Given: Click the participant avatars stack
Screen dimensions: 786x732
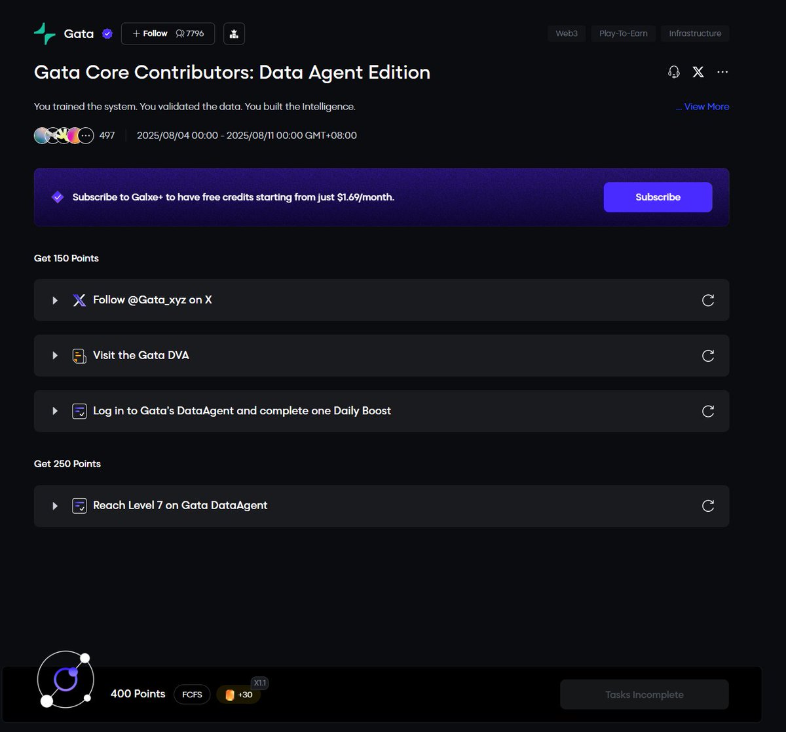Looking at the screenshot, I should pyautogui.click(x=64, y=136).
